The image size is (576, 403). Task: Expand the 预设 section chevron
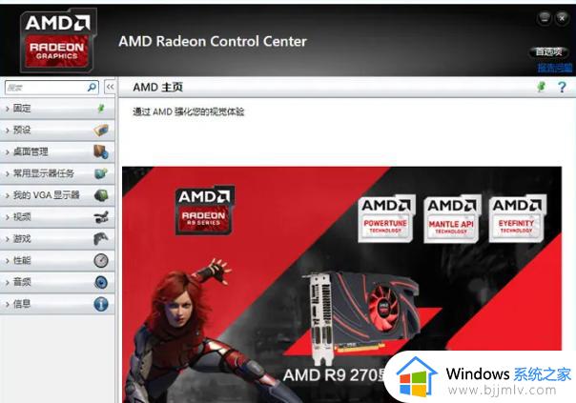pos(8,131)
